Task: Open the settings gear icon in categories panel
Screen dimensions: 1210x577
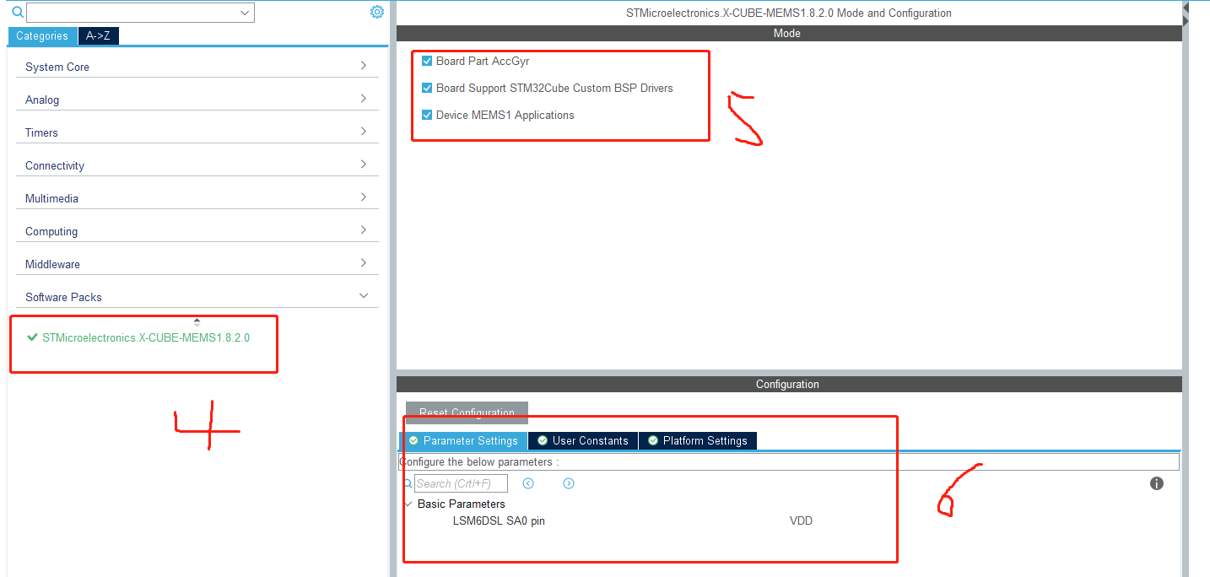Action: pos(377,12)
